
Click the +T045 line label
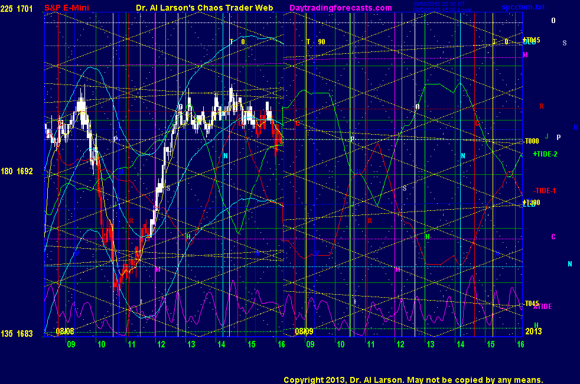(x=532, y=40)
